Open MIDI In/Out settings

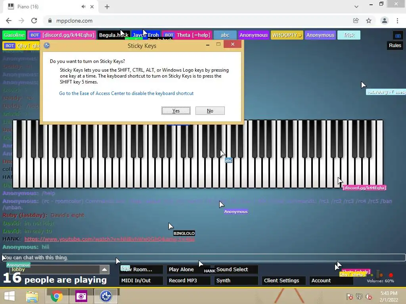(141, 281)
